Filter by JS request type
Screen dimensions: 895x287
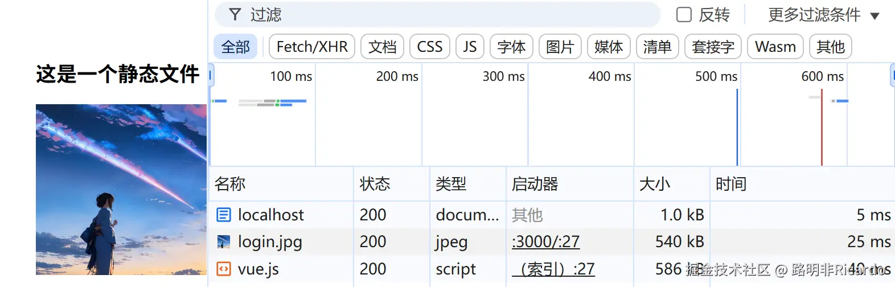tap(470, 47)
